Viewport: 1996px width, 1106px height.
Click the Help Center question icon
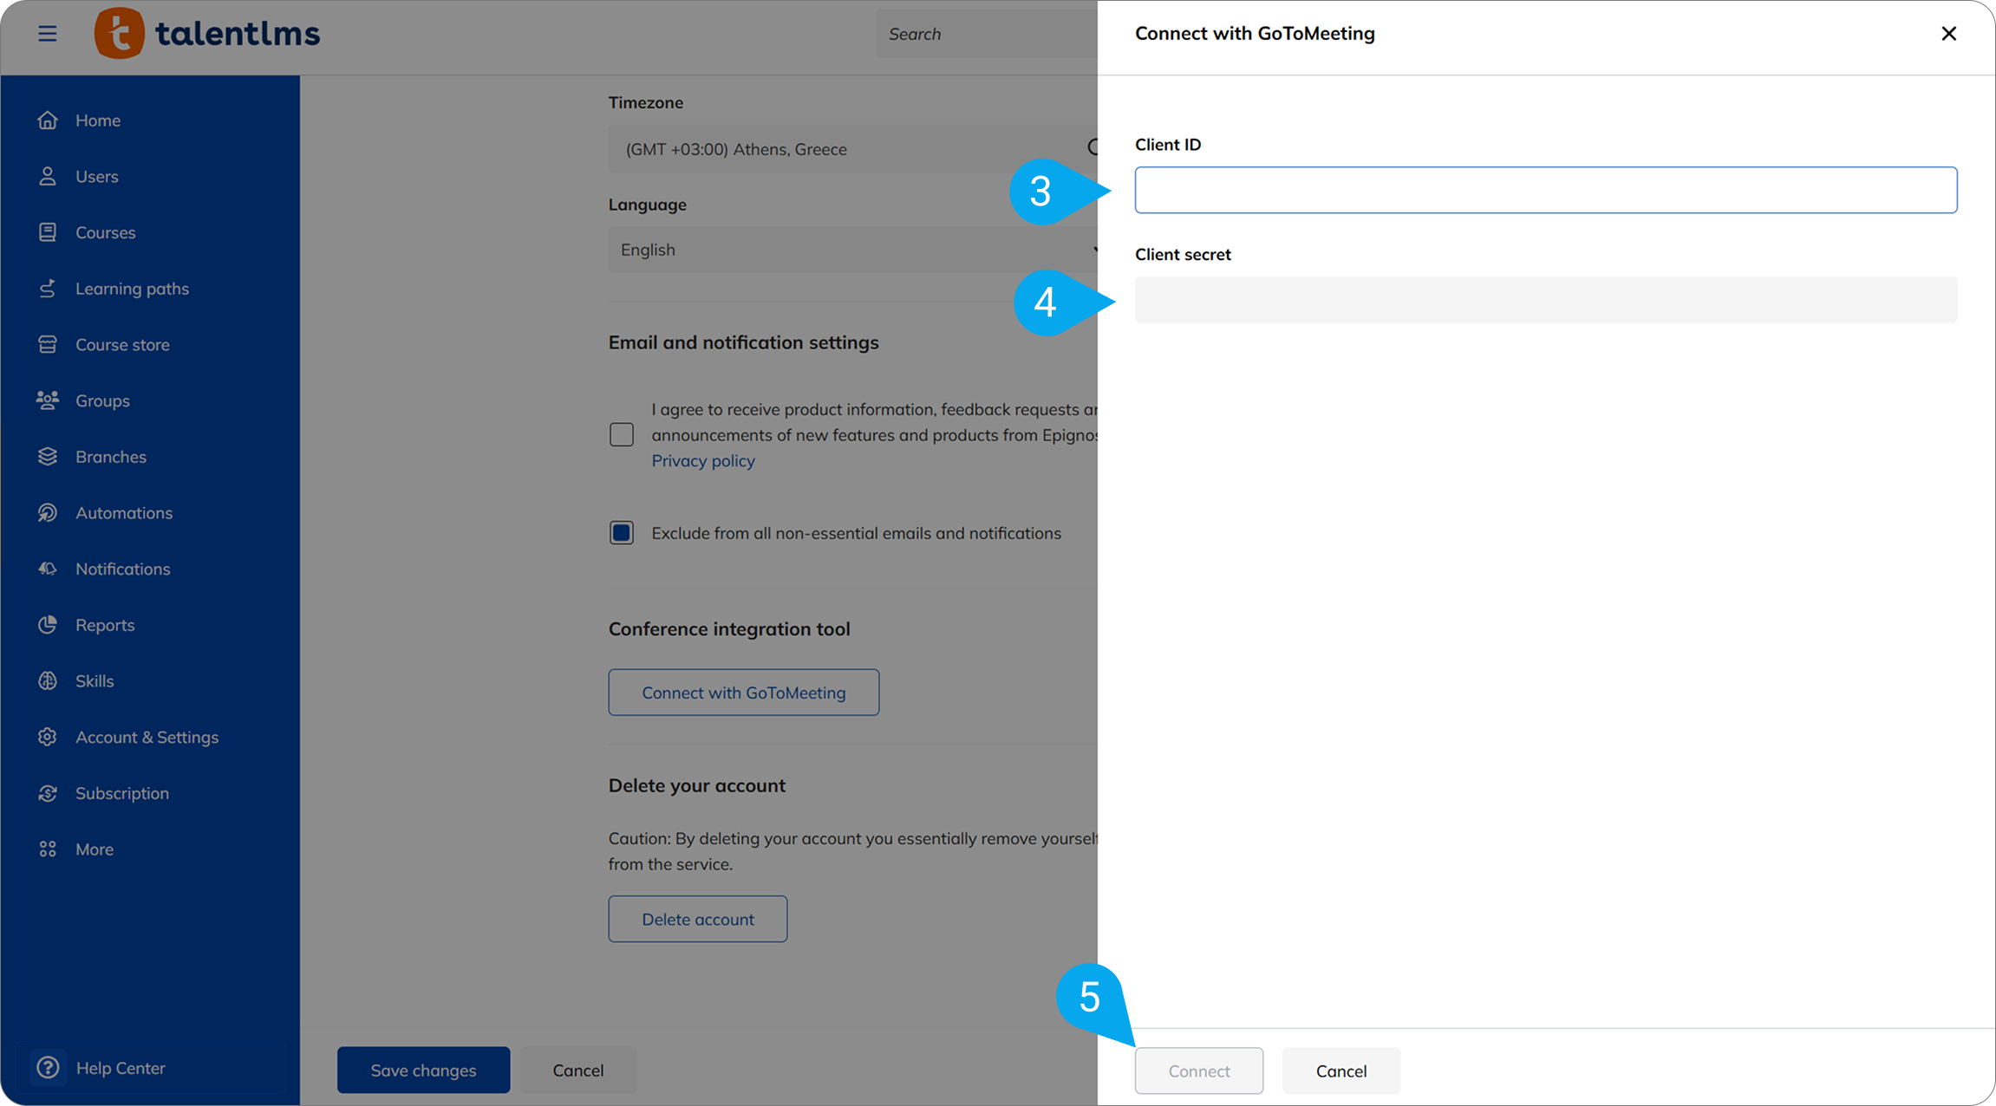click(x=49, y=1068)
